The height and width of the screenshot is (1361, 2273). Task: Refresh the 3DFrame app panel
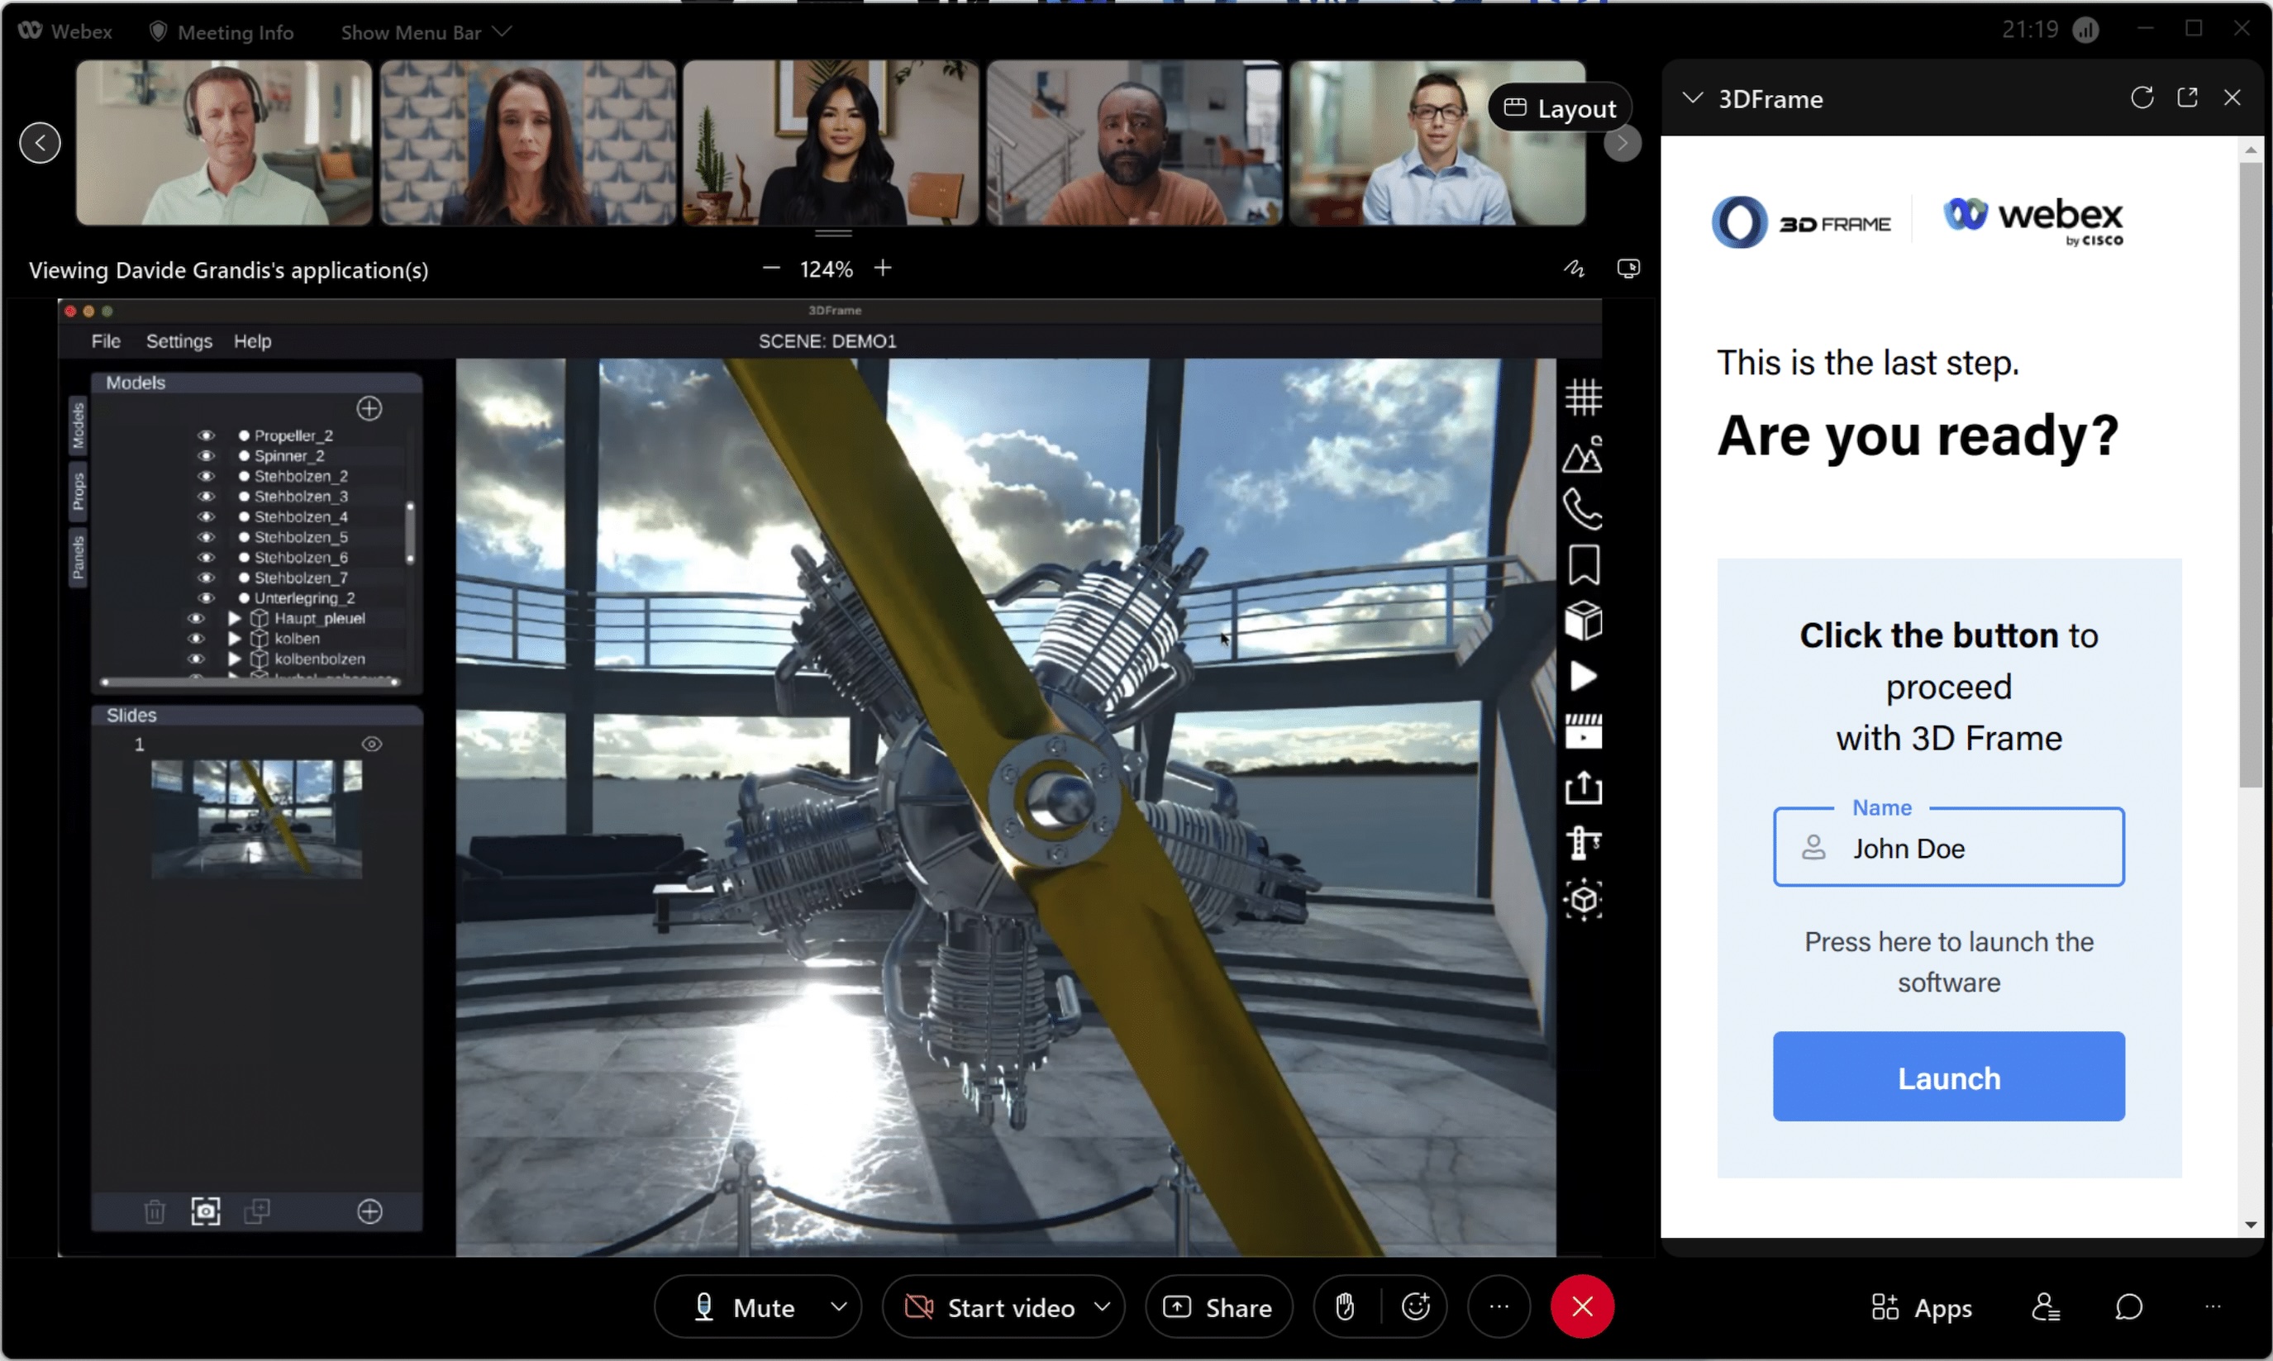point(2141,98)
